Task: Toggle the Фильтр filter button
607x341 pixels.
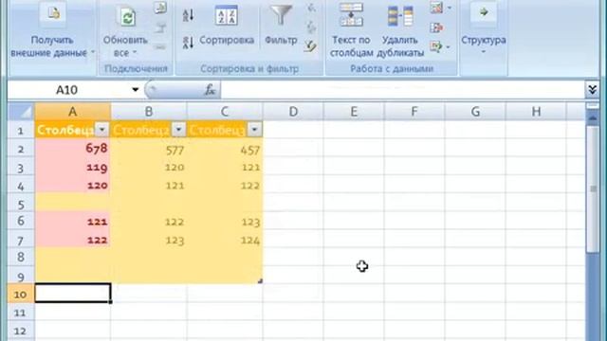Action: coord(281,26)
